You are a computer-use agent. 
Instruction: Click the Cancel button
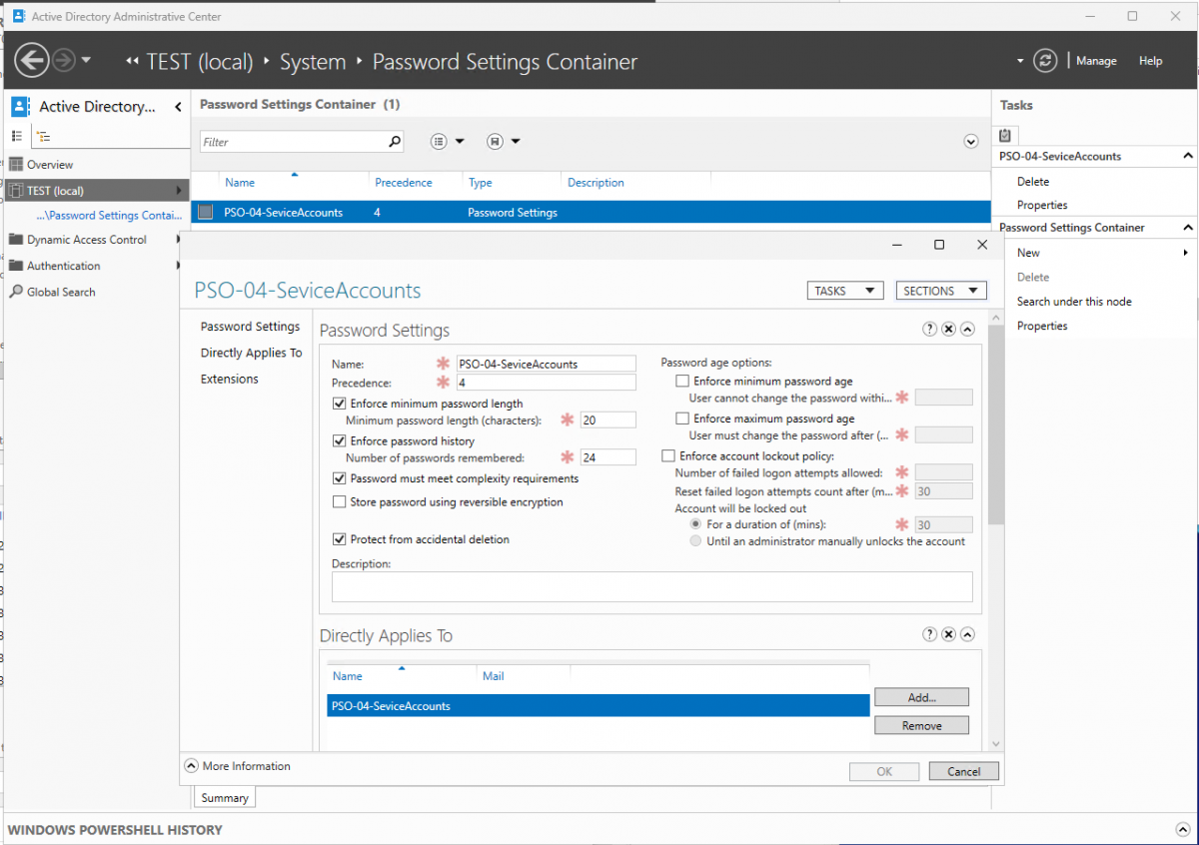click(963, 771)
